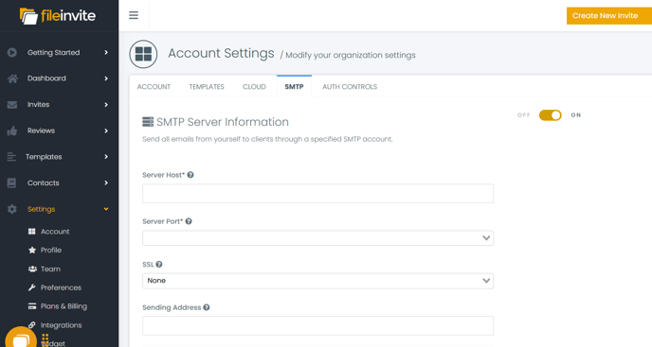
Task: Open Getting Started in the sidebar
Action: tap(54, 52)
